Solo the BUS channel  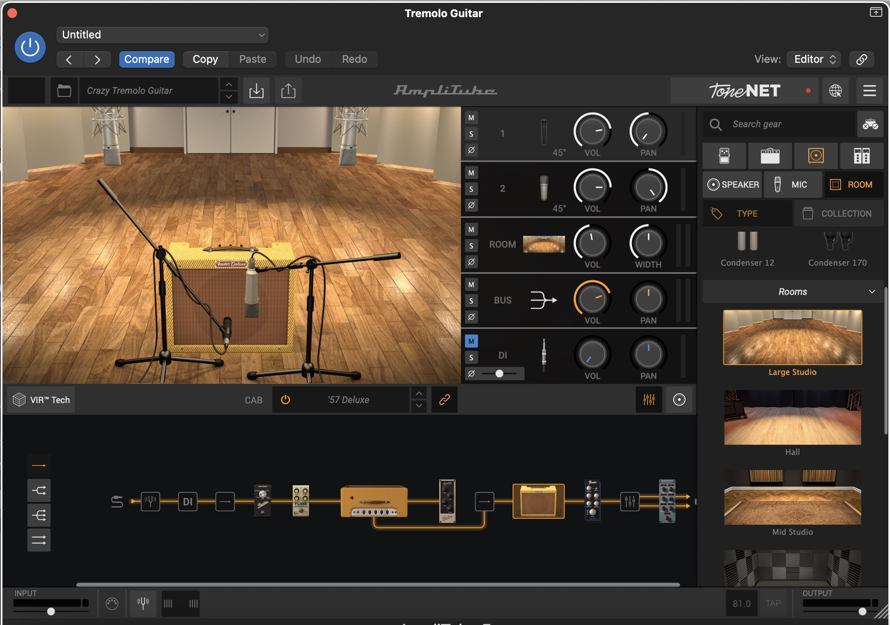471,301
